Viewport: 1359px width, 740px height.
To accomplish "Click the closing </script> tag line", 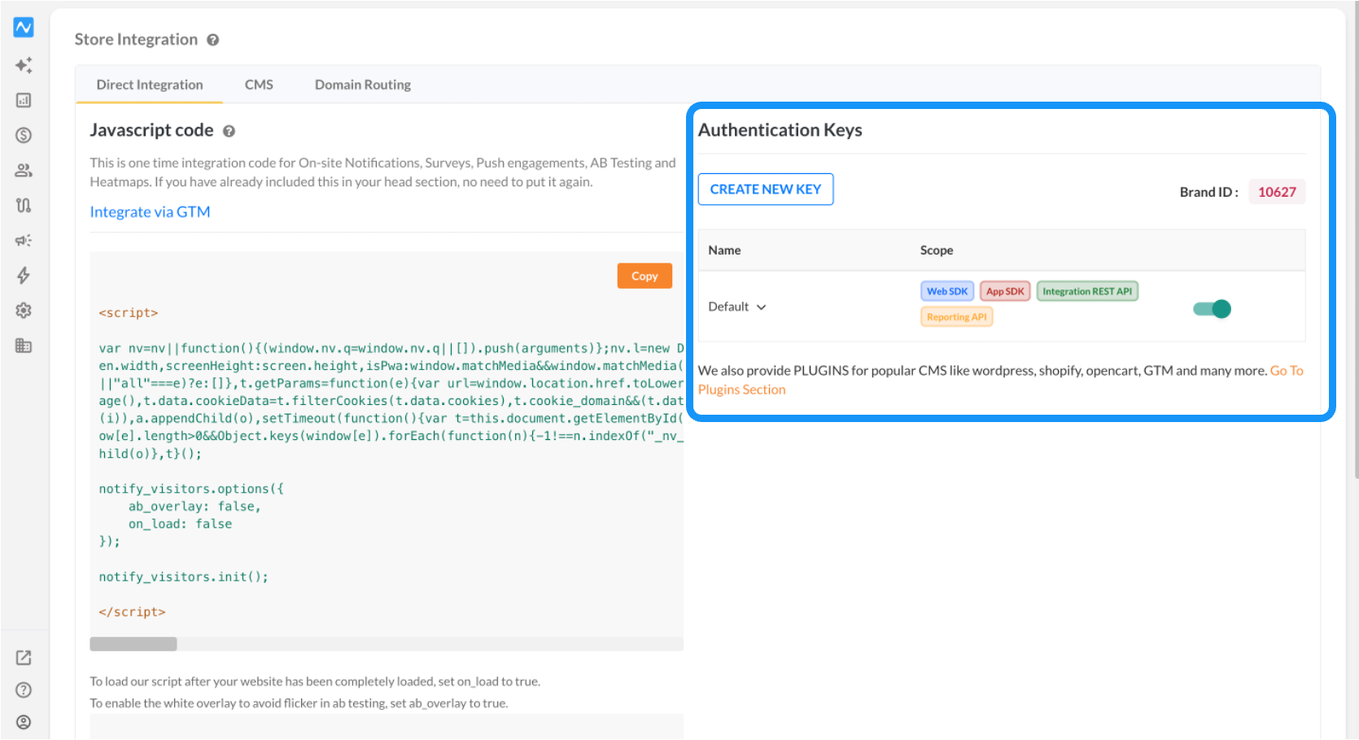I will (x=132, y=612).
